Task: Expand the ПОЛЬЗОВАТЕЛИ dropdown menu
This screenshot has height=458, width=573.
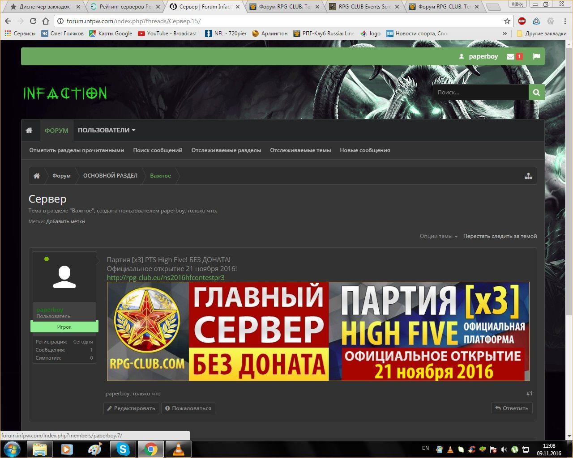Action: click(x=107, y=130)
